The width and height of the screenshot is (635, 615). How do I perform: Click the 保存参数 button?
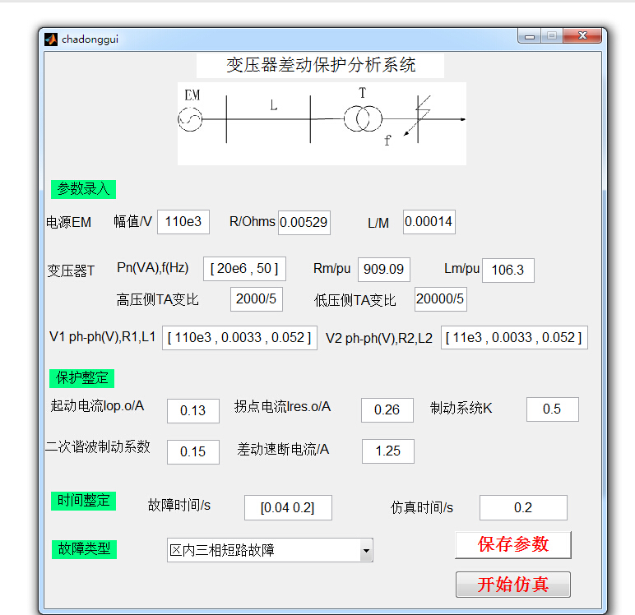click(513, 545)
